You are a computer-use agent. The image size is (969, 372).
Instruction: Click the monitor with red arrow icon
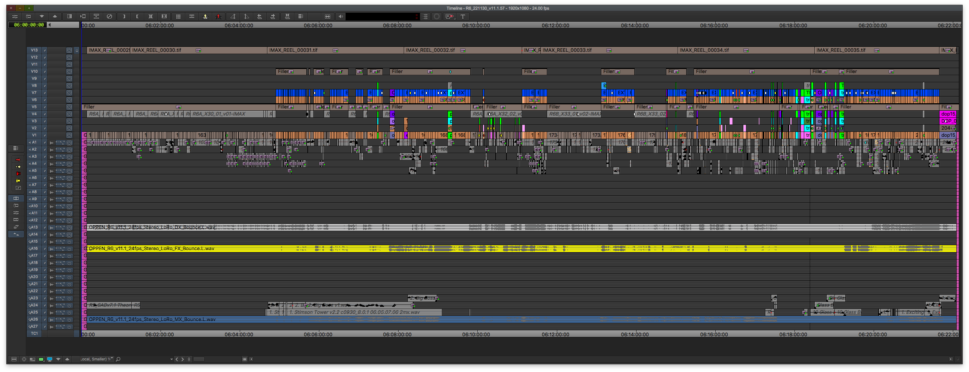[449, 16]
